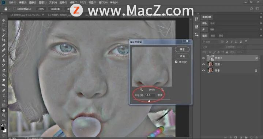
Task: Open the Properties panel icon
Action: pyautogui.click(x=196, y=27)
